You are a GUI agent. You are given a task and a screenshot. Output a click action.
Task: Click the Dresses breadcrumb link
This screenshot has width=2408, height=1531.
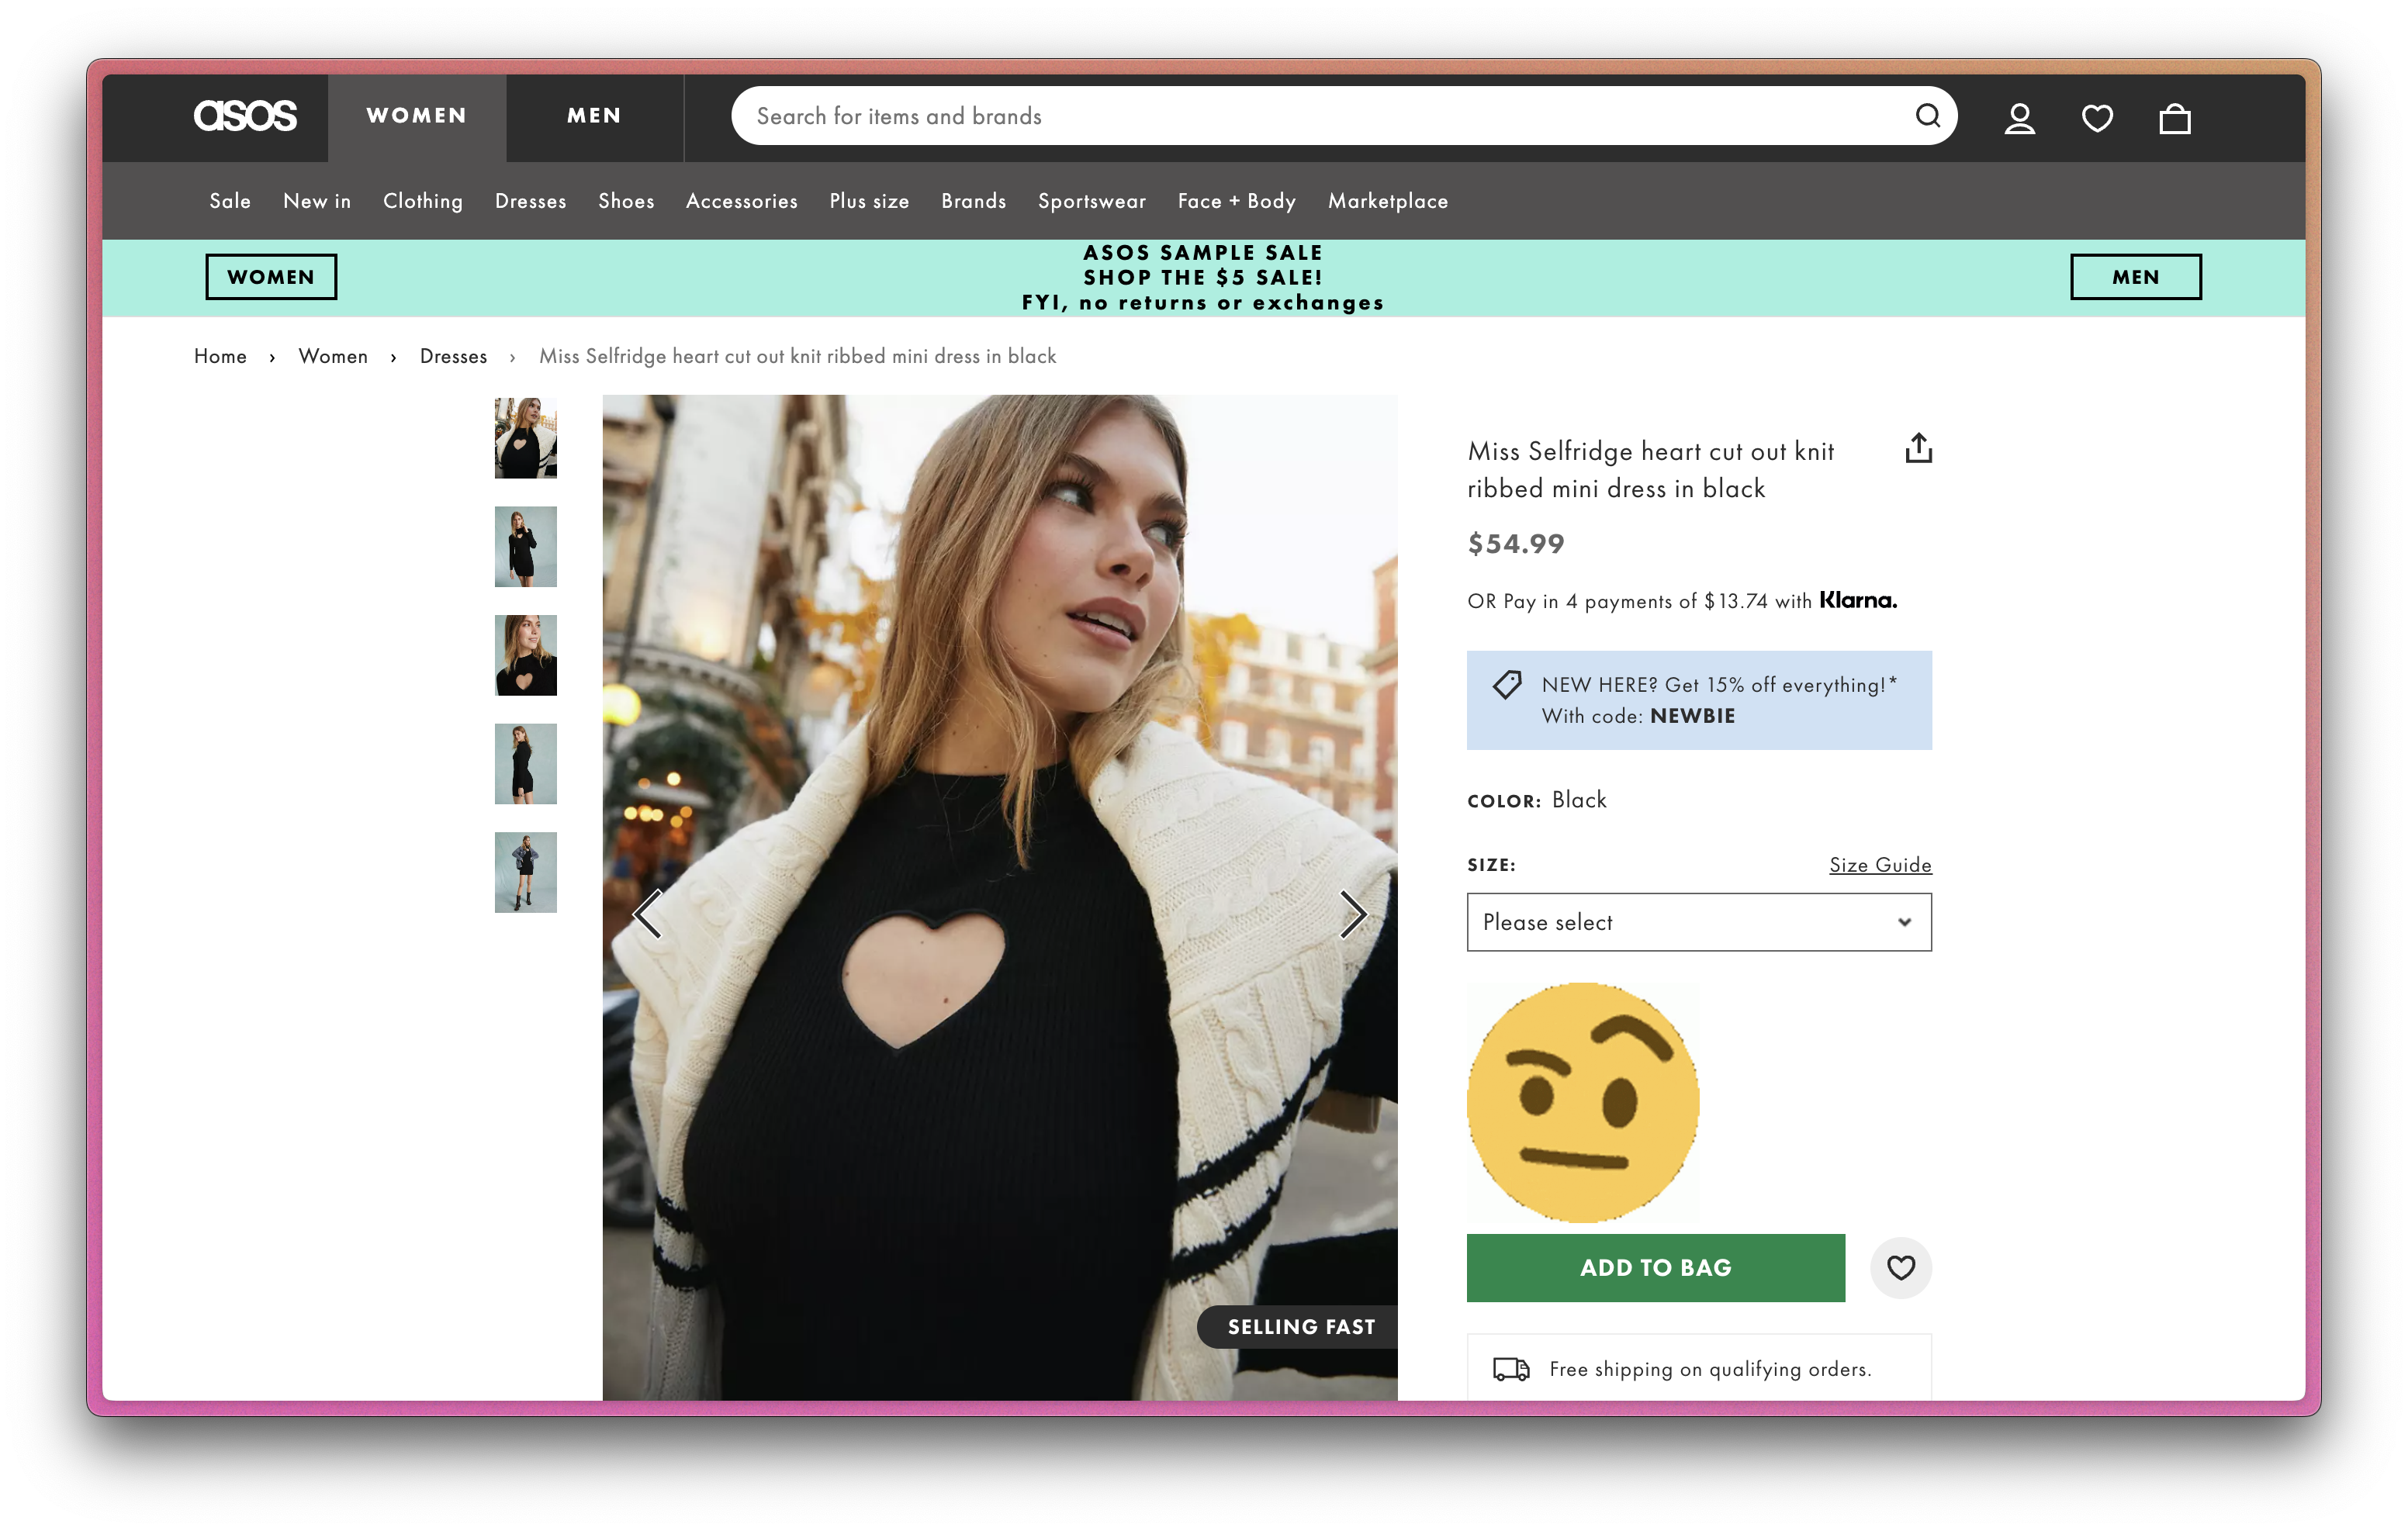453,356
